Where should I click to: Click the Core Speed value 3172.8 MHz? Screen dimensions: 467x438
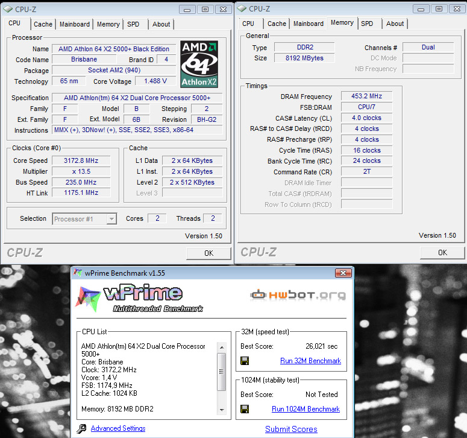81,160
